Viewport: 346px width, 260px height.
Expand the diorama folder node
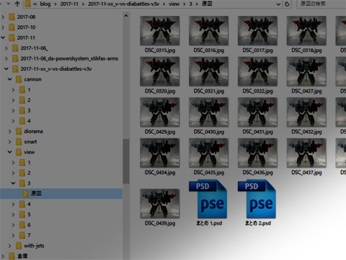[x=10, y=131]
